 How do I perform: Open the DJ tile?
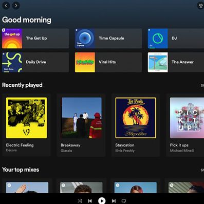(x=176, y=39)
